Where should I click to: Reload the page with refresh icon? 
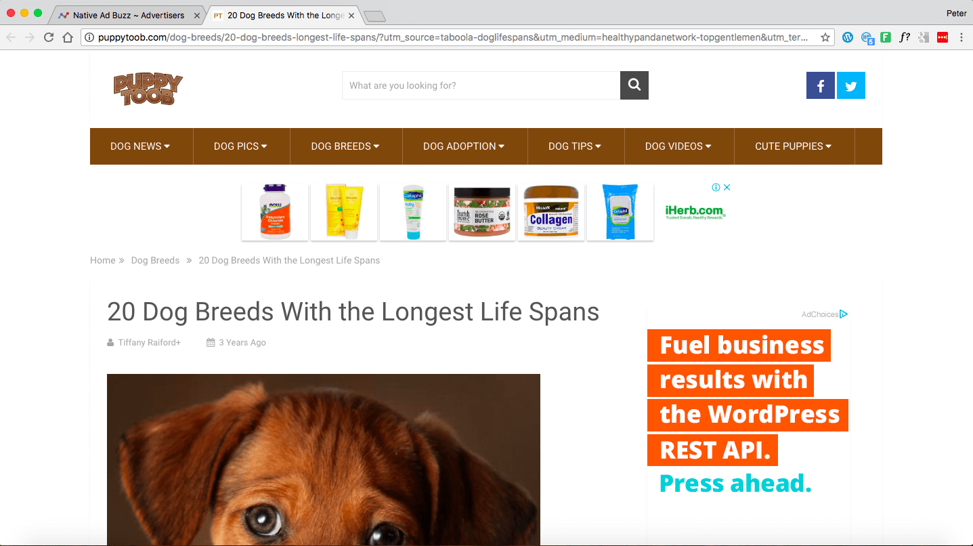pyautogui.click(x=49, y=38)
